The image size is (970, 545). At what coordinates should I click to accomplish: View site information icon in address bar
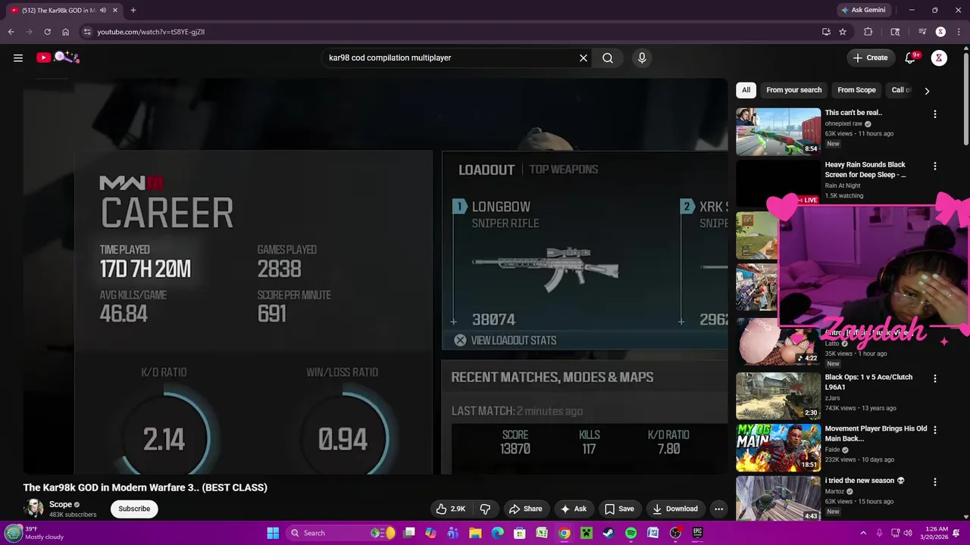click(87, 32)
